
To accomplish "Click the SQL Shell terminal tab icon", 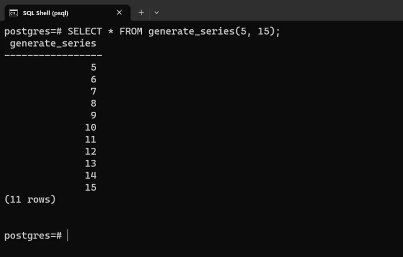I will [14, 13].
